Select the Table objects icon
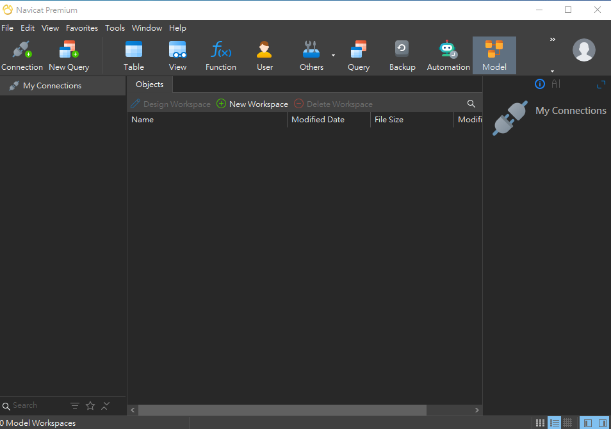The width and height of the screenshot is (611, 429). (134, 55)
